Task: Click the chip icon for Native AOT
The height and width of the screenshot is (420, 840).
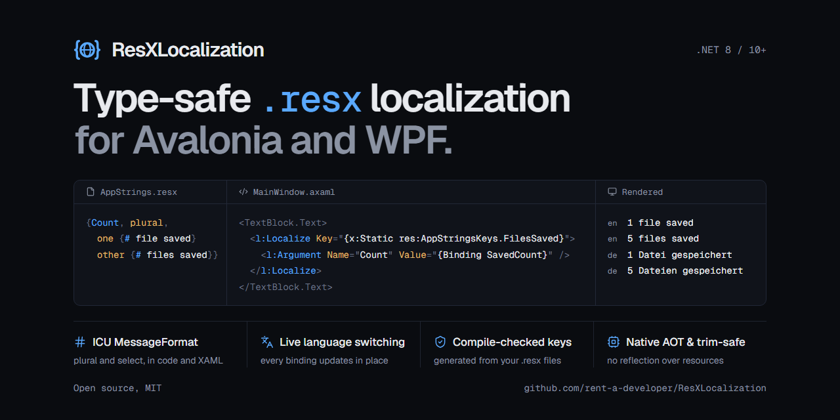Action: click(x=614, y=342)
